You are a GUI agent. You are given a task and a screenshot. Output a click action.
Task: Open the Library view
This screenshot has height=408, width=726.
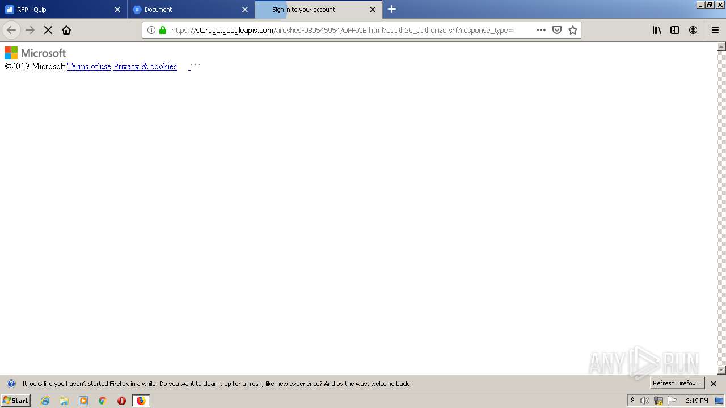click(x=657, y=30)
